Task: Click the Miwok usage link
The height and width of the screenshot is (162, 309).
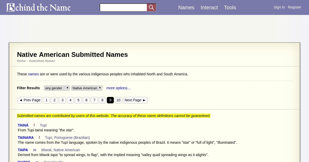Action: (x=46, y=150)
